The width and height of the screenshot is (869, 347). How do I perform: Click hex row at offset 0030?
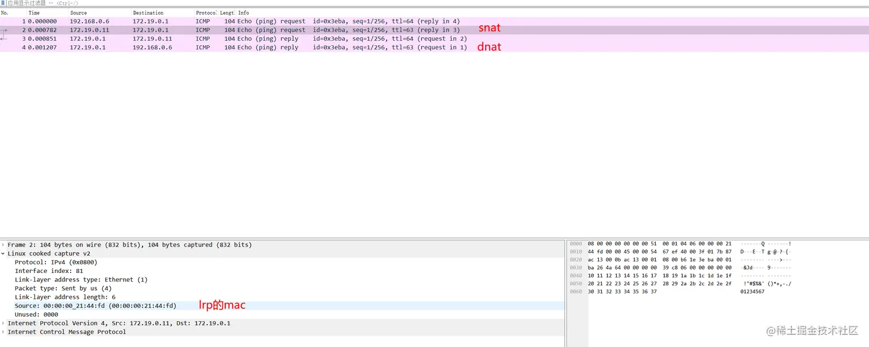pos(660,268)
